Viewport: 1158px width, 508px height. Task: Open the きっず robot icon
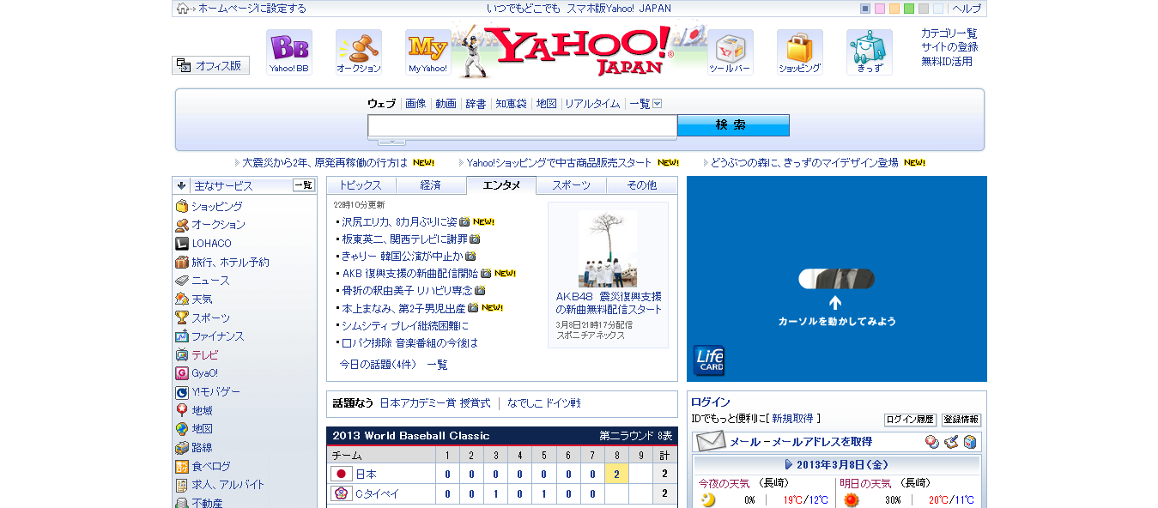(870, 52)
